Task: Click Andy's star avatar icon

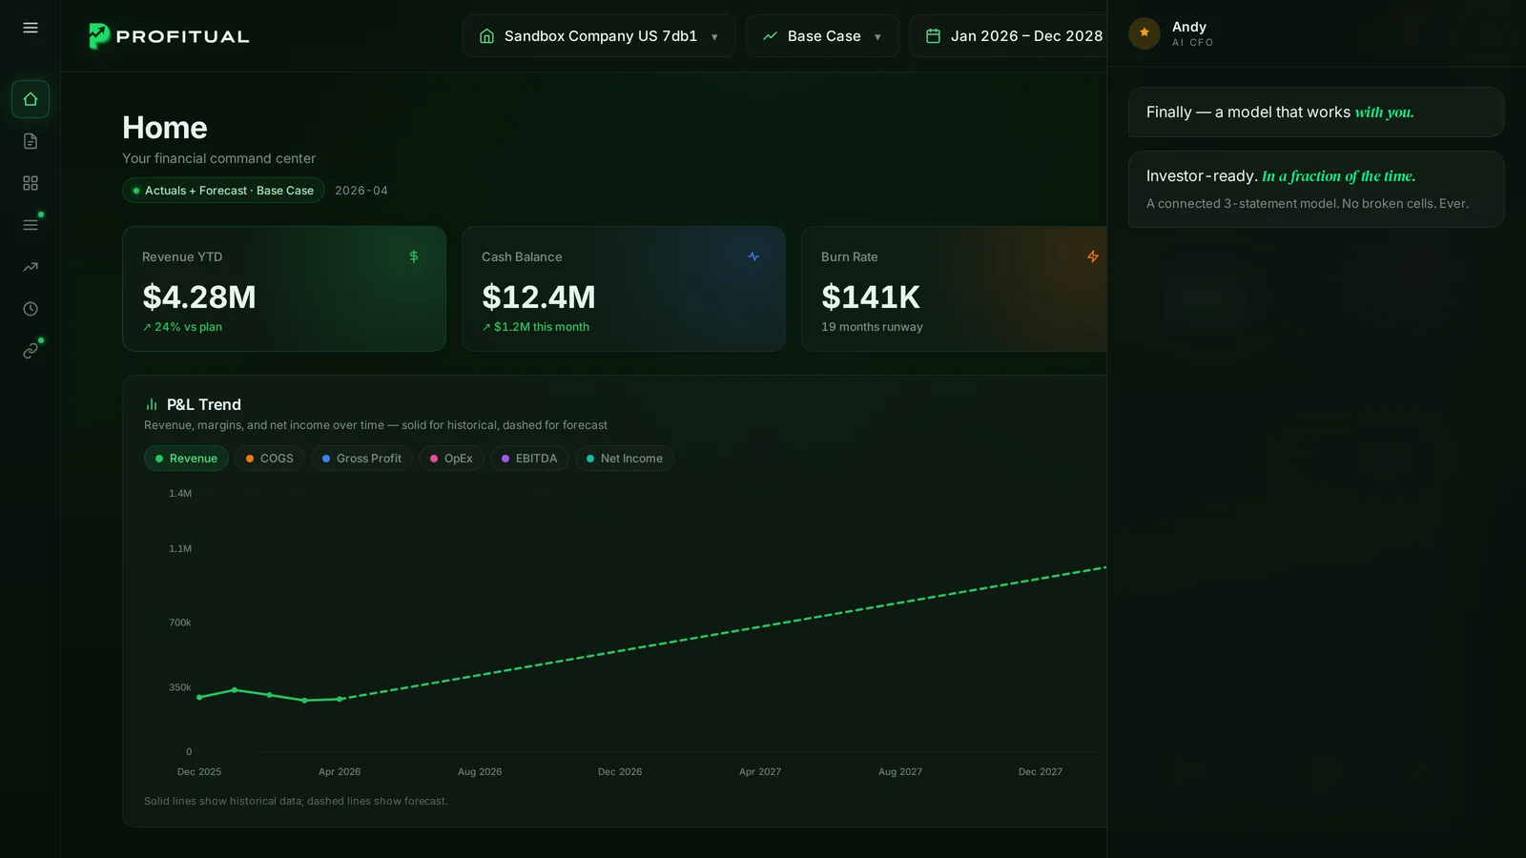Action: [x=1144, y=33]
